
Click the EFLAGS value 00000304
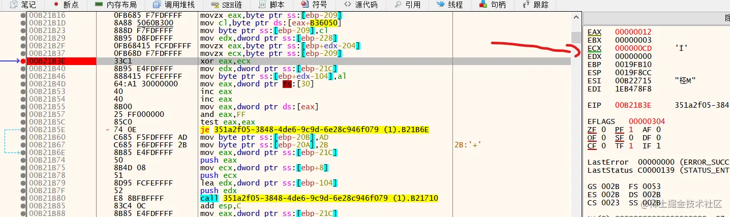tap(647, 121)
